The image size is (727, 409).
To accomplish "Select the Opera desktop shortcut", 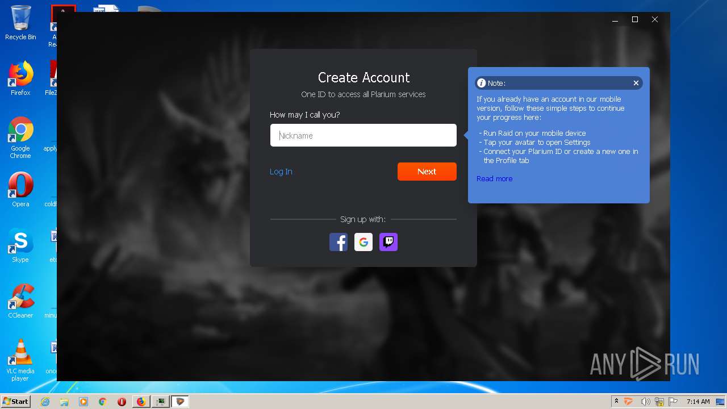I will pyautogui.click(x=20, y=190).
